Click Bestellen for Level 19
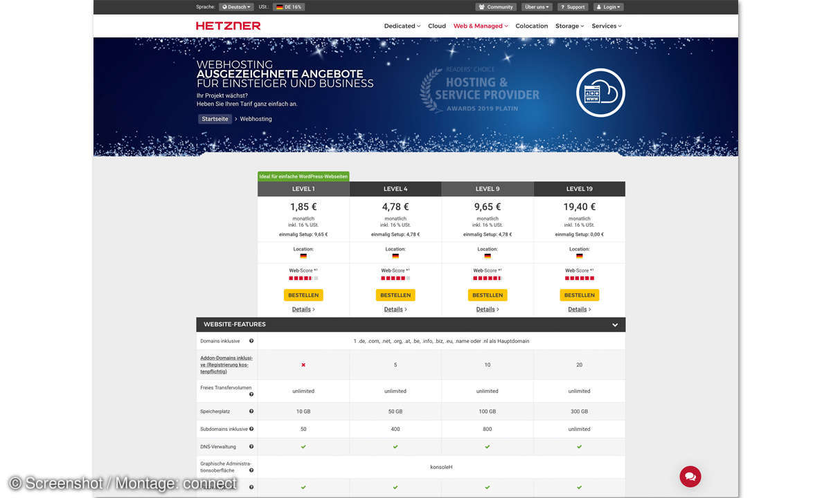The image size is (831, 498). pos(579,295)
